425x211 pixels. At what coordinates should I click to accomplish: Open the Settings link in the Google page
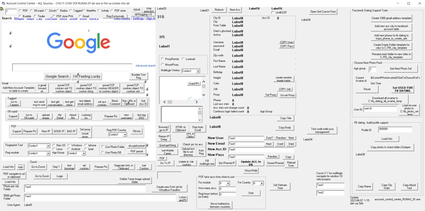pos(138,19)
